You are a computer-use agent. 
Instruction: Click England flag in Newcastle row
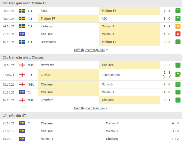22,65
